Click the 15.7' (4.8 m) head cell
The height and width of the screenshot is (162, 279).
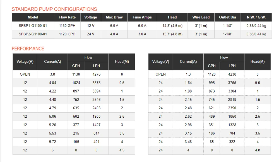point(172,34)
